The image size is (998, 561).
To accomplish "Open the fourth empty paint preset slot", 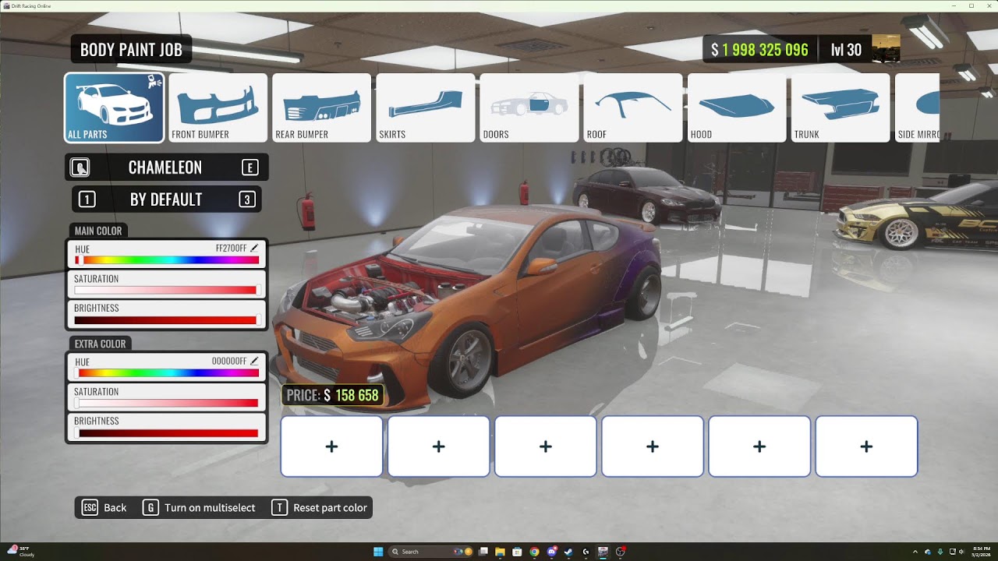I will pyautogui.click(x=652, y=446).
